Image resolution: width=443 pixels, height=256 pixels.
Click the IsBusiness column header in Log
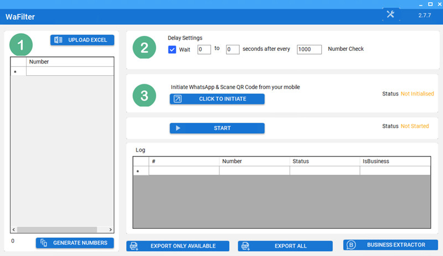(395, 161)
